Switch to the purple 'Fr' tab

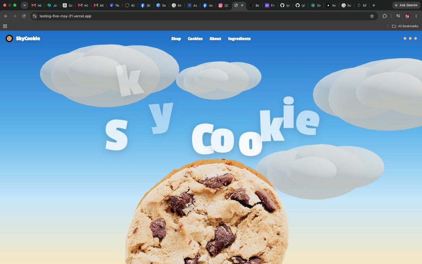tap(270, 5)
